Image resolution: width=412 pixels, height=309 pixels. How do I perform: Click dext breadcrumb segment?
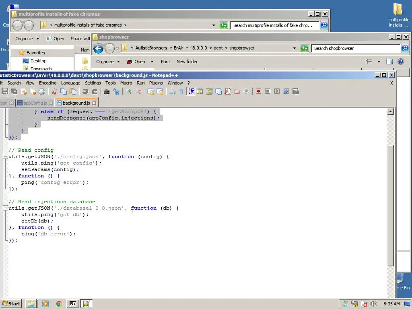[x=218, y=48]
